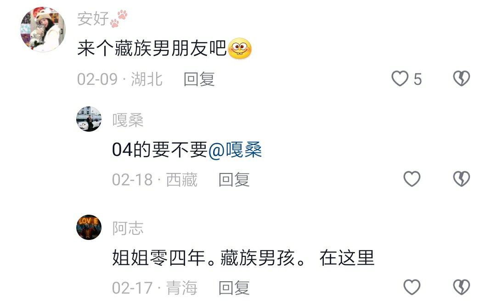The width and height of the screenshot is (496, 306).
Task: Open 安好's profile avatar
Action: pyautogui.click(x=43, y=29)
